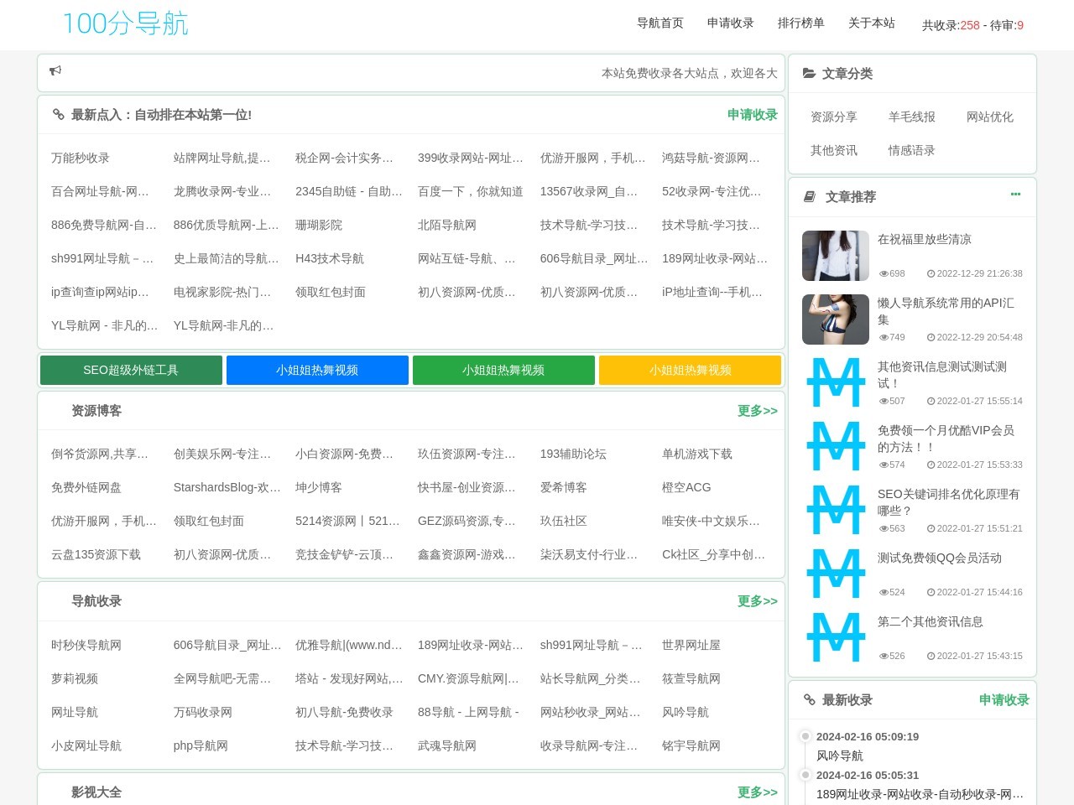The image size is (1074, 805).
Task: Click the link icon beside 最新点入
Action: coord(58,115)
